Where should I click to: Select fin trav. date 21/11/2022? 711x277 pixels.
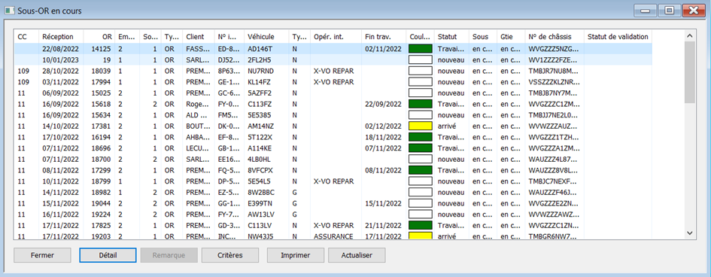point(383,225)
